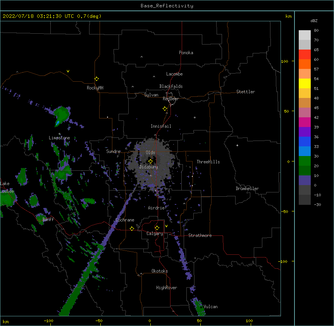The image size is (334, 326).
Task: Click the Innisfail city label
Action: [x=161, y=126]
